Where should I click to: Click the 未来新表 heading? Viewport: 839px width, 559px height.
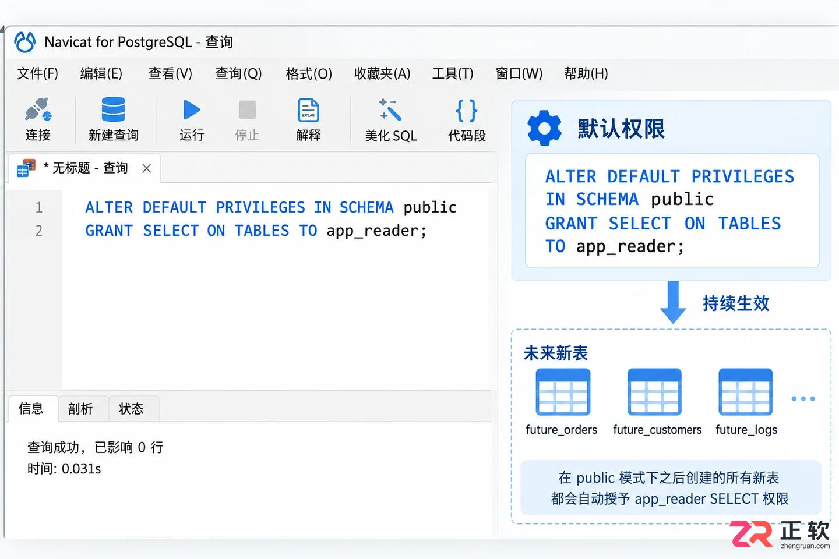556,353
